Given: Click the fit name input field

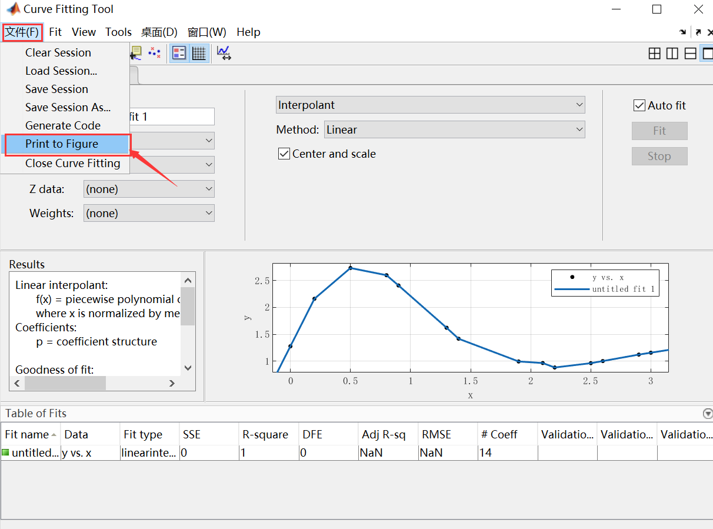Looking at the screenshot, I should click(x=171, y=117).
